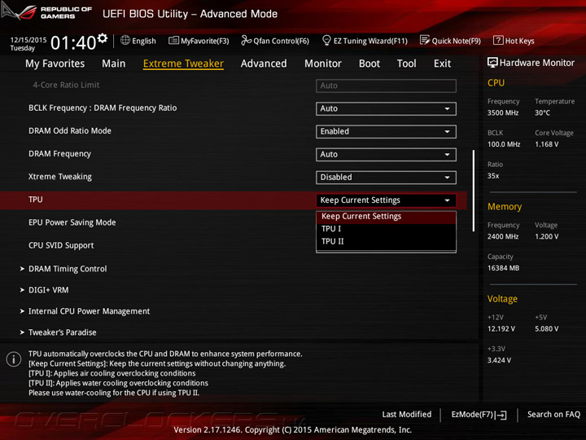
Task: Open MyFavorite(F3) icon
Action: point(173,41)
